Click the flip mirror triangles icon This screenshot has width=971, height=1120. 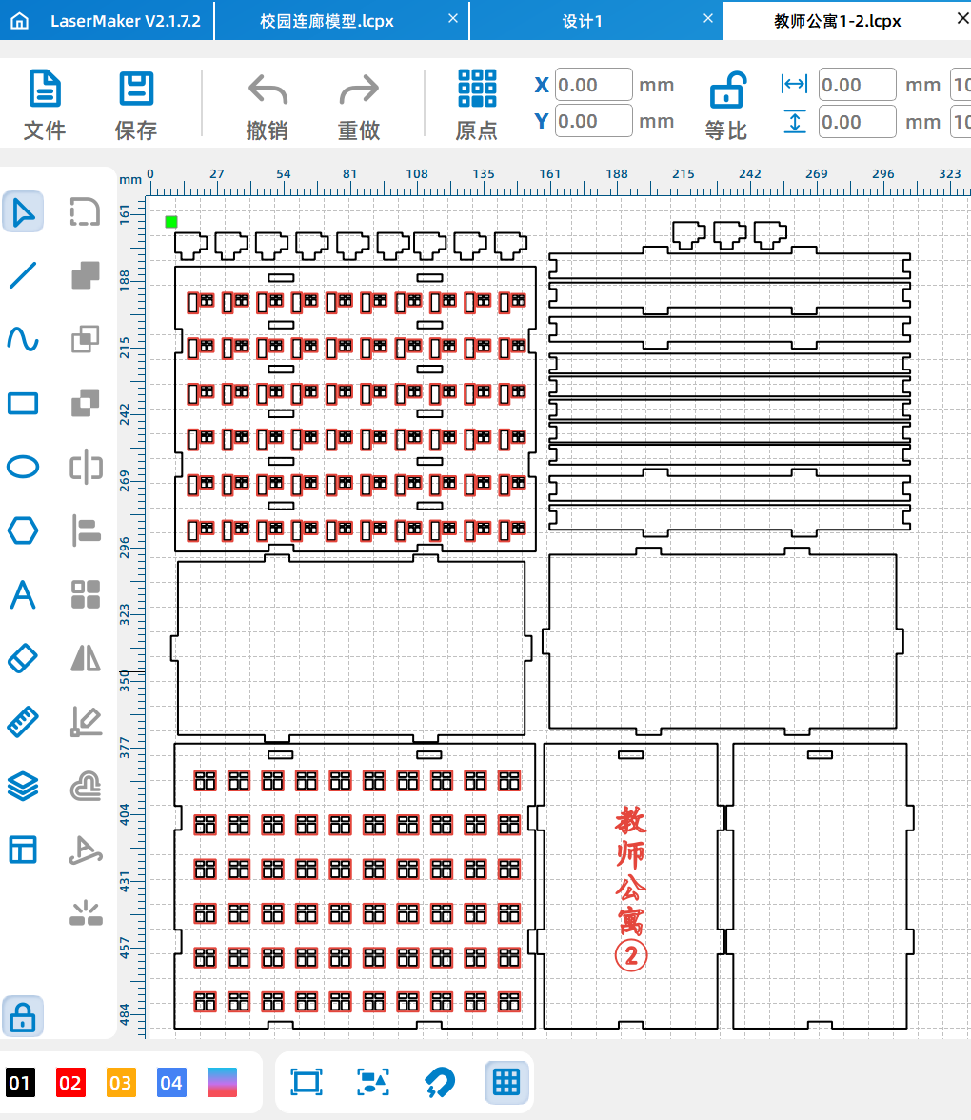coord(86,658)
